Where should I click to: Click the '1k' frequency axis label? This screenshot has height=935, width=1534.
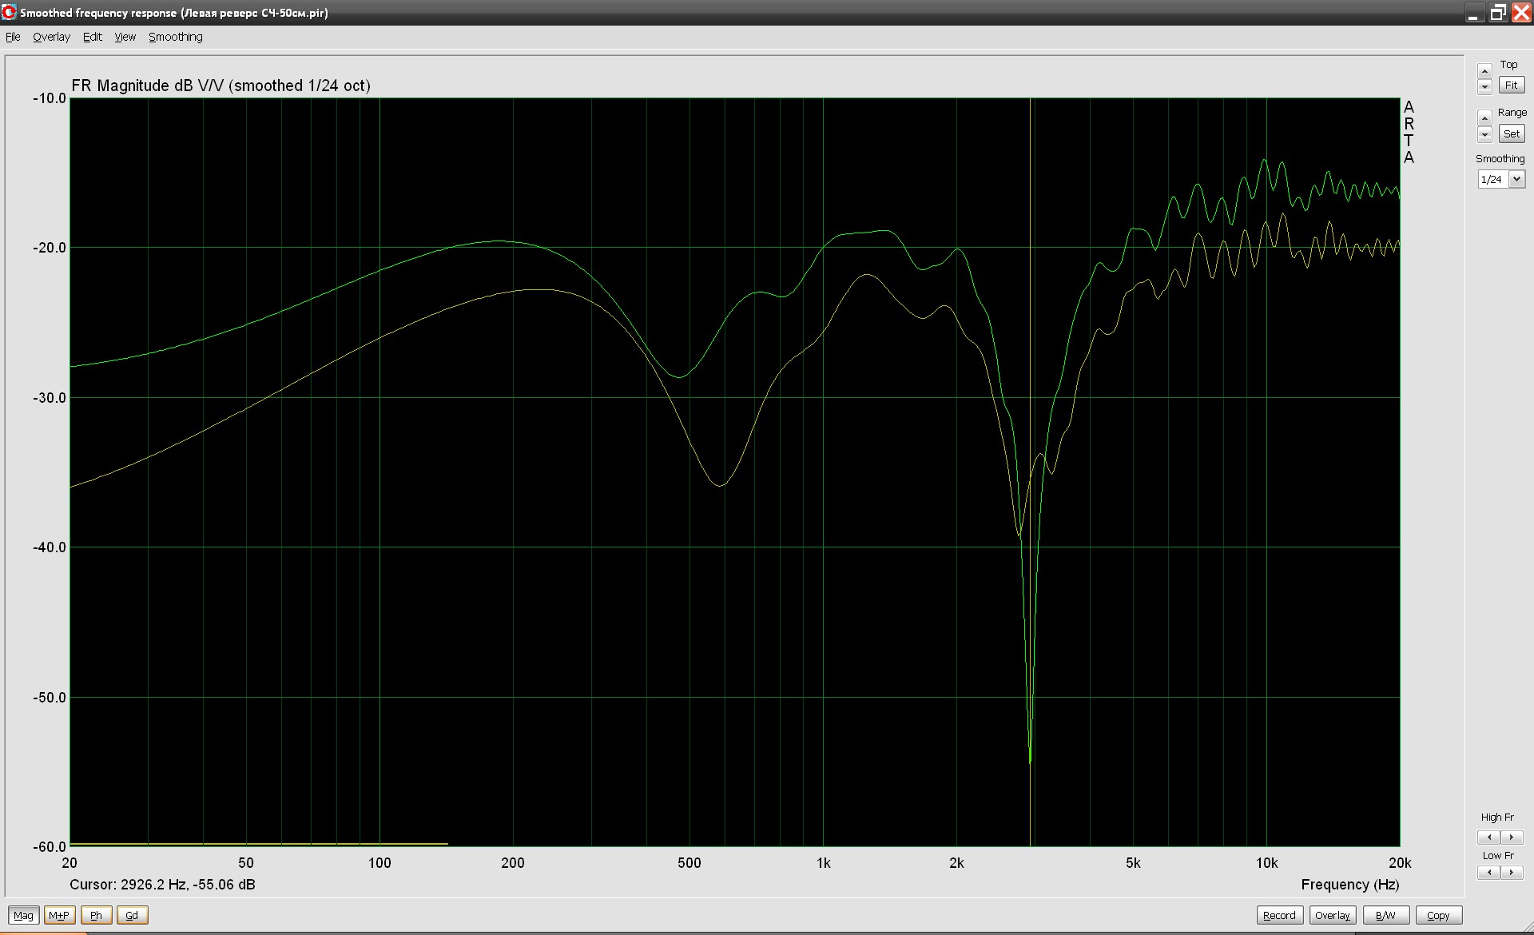coord(823,863)
